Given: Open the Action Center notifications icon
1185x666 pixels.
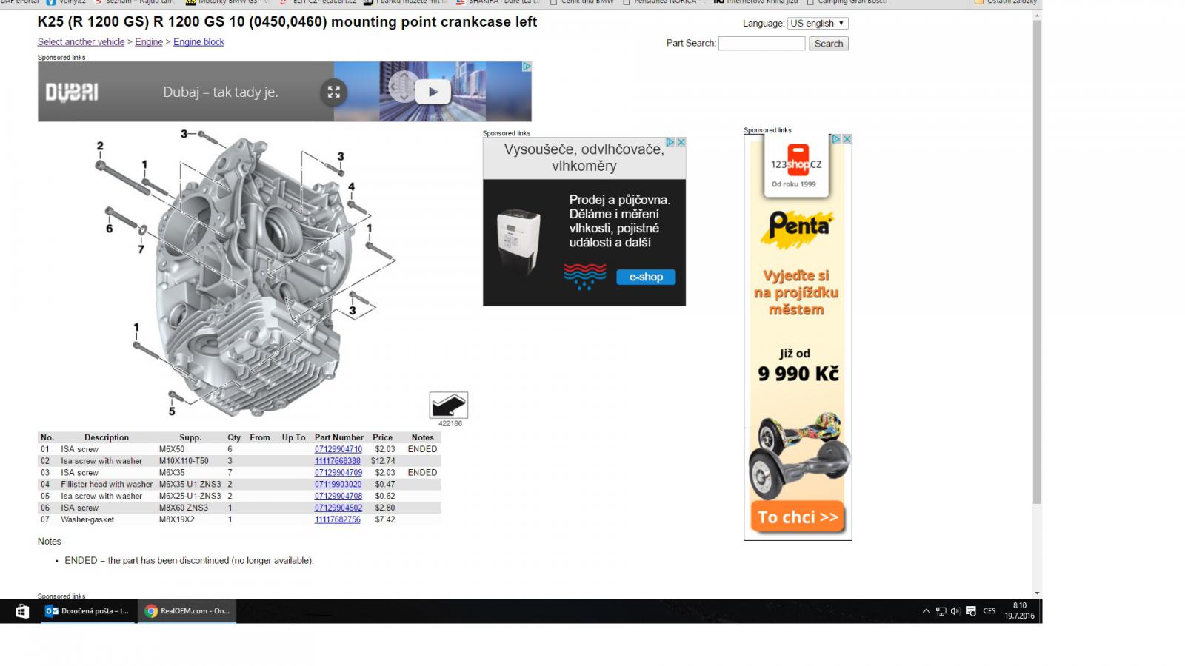Looking at the screenshot, I should (970, 611).
